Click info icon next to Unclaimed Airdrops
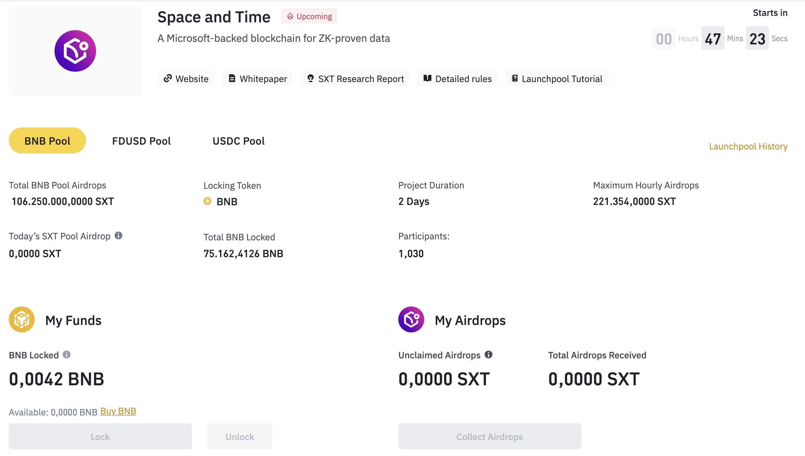 pyautogui.click(x=489, y=355)
